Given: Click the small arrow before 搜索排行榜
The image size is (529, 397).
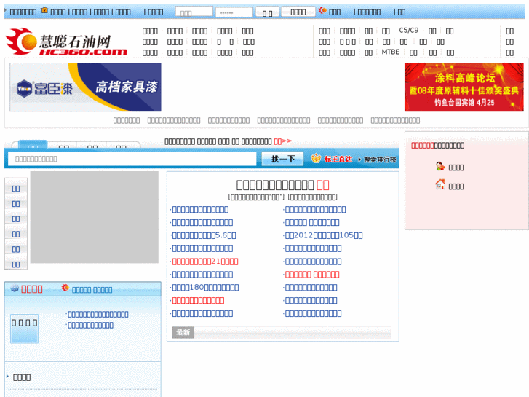Looking at the screenshot, I should point(359,159).
